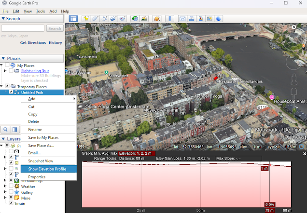Screen dimensions: 307x213
Task: Toggle the Terrain layer checkbox
Action: (11, 203)
